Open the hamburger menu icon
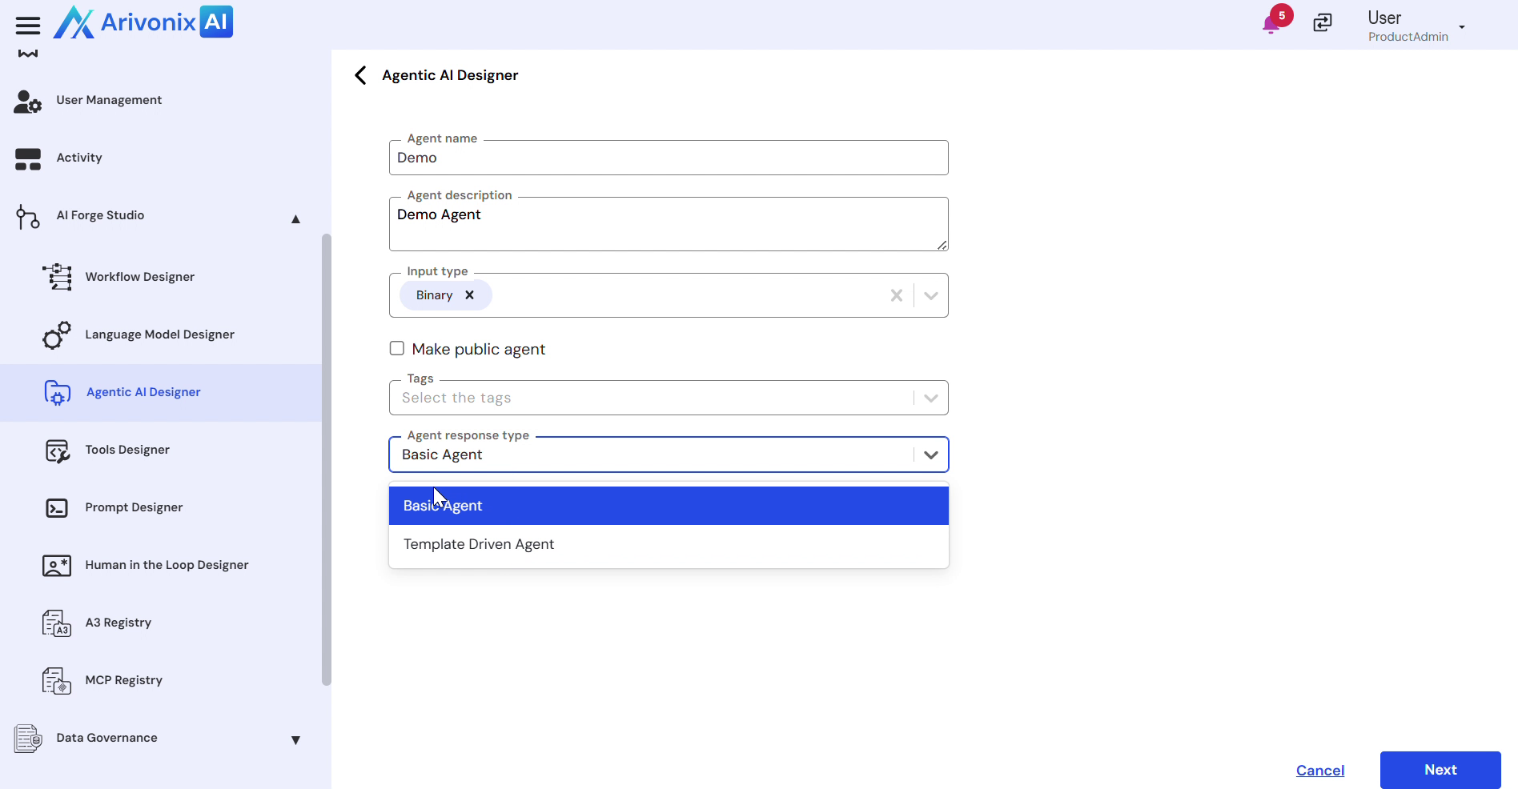The height and width of the screenshot is (789, 1518). tap(28, 26)
